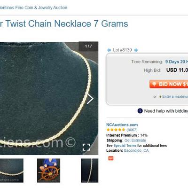Image resolution: width=188 pixels, height=188 pixels.
Task: Open fullscreen view of necklace photo
Action: (x=86, y=147)
